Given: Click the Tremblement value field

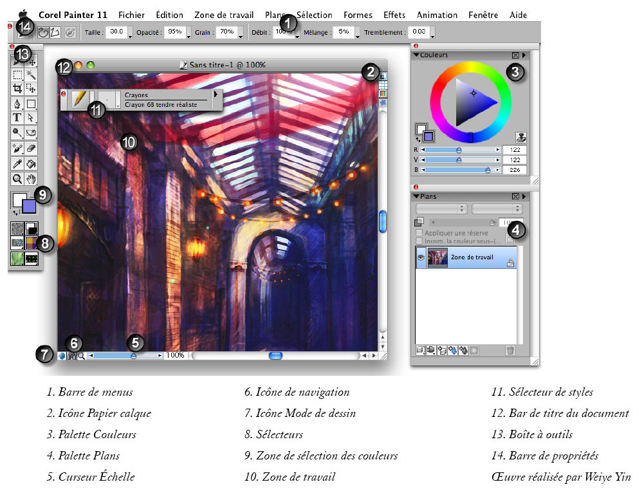Looking at the screenshot, I should [x=419, y=32].
